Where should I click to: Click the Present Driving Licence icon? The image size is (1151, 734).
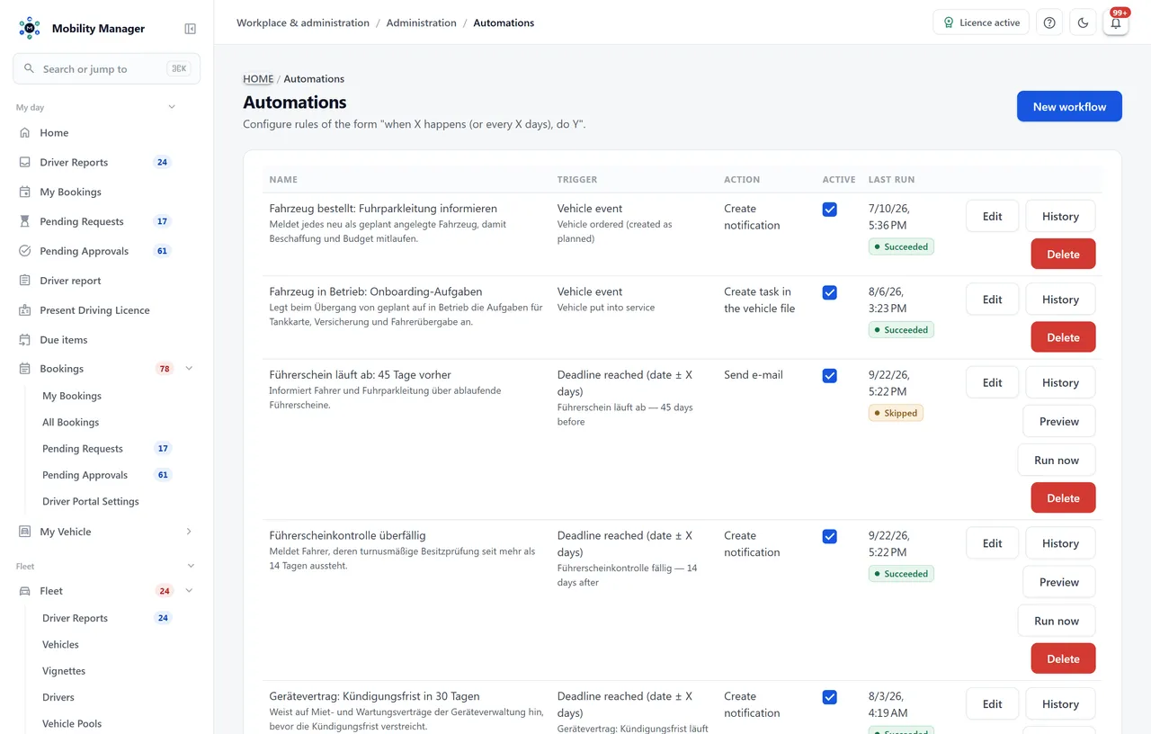coord(25,310)
